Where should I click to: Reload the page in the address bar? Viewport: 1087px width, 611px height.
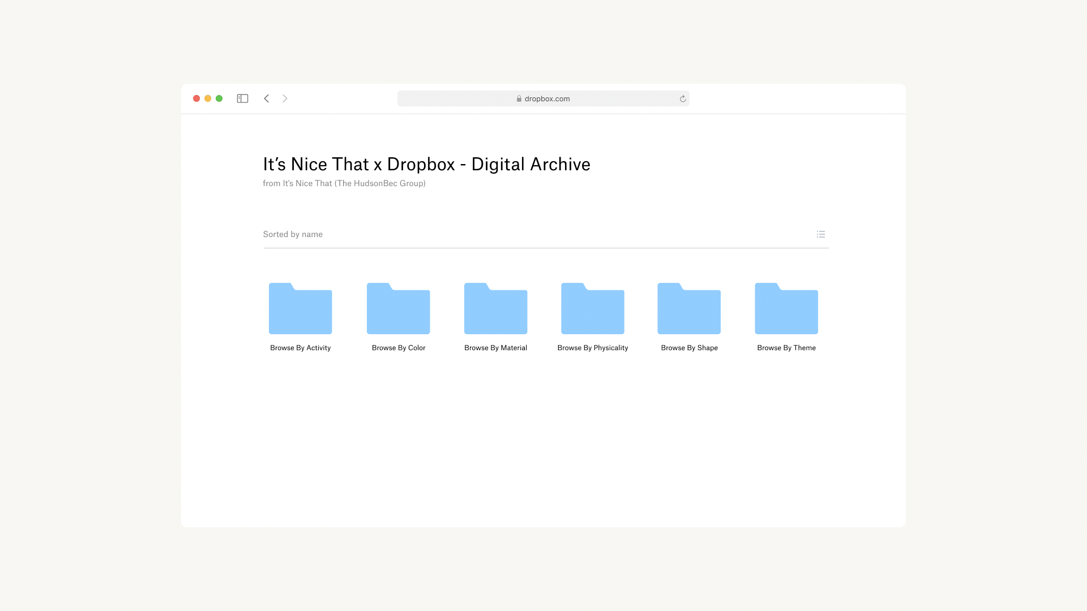point(683,98)
